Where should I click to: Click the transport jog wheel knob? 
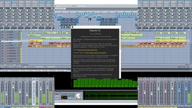click(79, 96)
